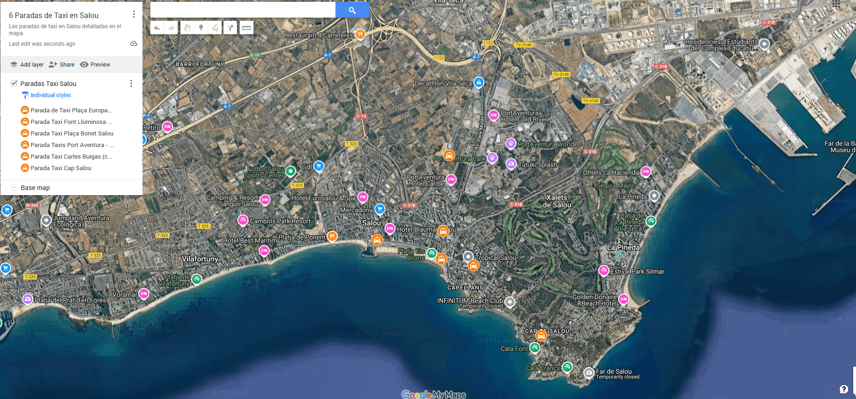
Task: Click PortAventura Hotel Gold River marker
Action: coord(493,115)
